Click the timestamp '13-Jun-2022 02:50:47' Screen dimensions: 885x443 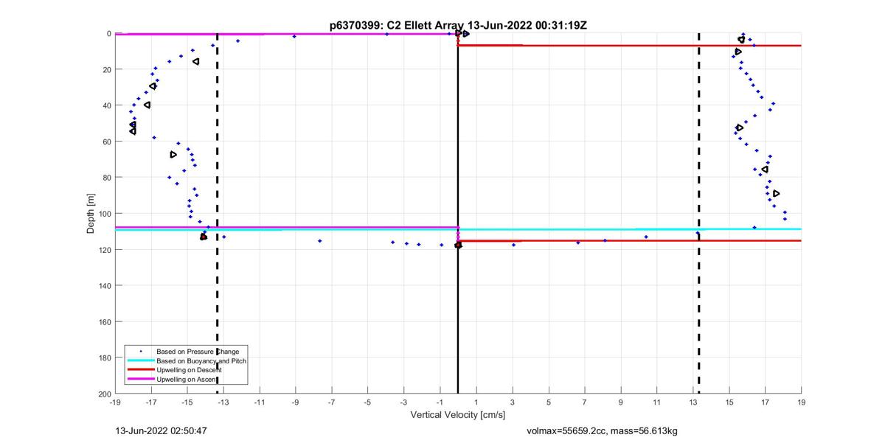(x=162, y=430)
